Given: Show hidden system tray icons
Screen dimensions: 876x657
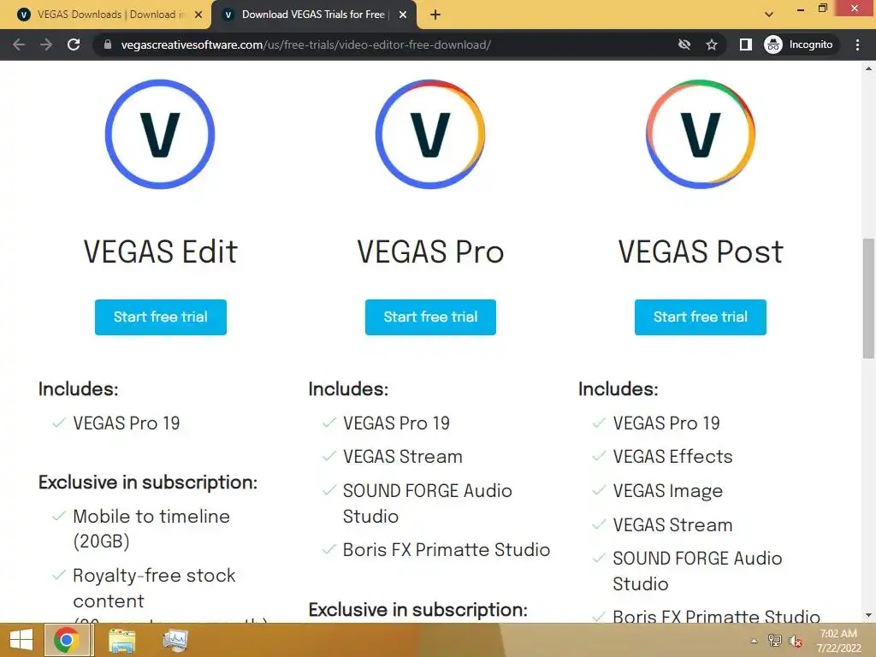Looking at the screenshot, I should click(x=755, y=641).
